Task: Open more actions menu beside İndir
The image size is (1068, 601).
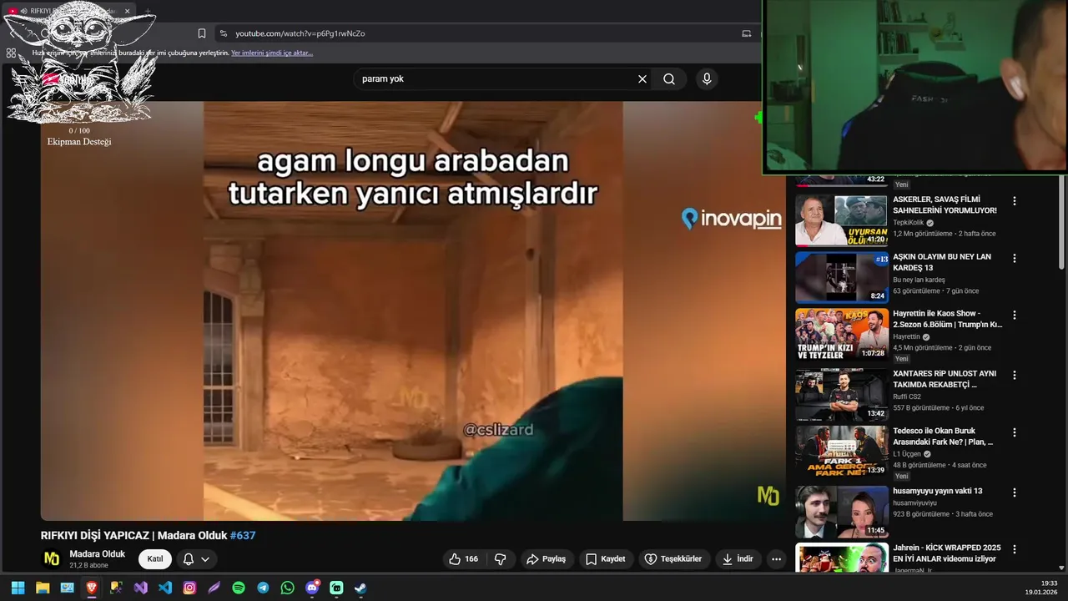Action: point(777,559)
